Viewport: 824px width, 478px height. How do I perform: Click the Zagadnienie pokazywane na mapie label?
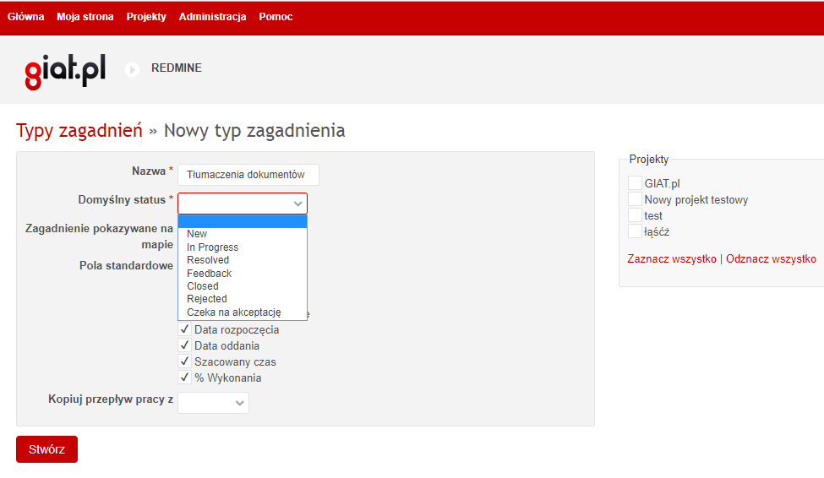click(100, 236)
